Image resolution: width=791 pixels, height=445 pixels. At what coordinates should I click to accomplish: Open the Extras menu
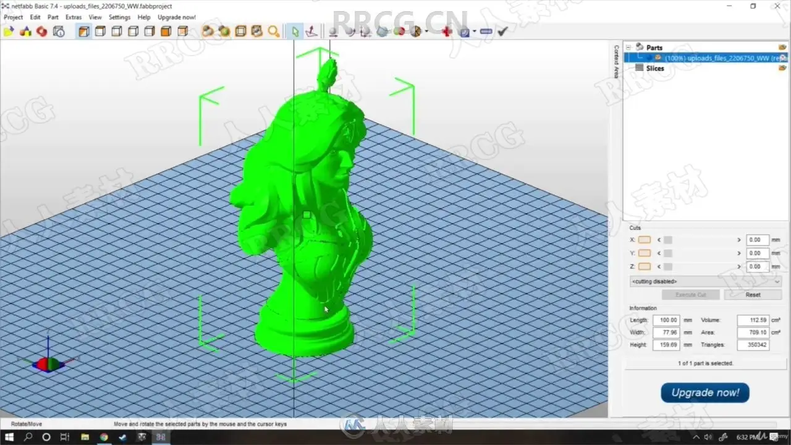74,17
